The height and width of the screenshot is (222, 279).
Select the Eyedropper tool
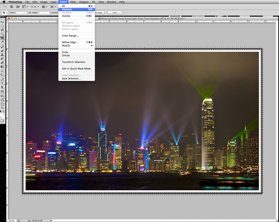(x=2, y=42)
